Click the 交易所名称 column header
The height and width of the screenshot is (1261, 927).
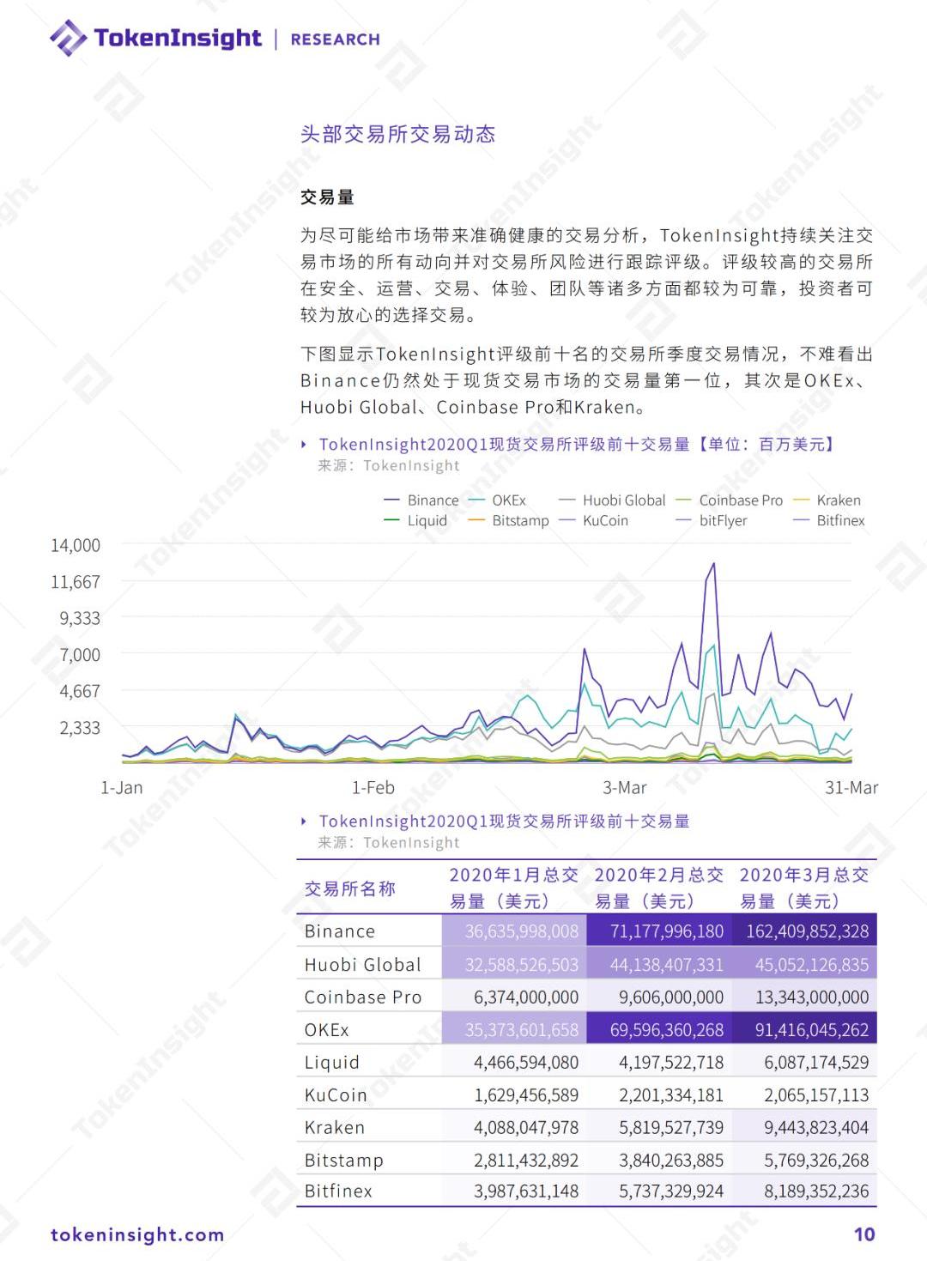(350, 888)
